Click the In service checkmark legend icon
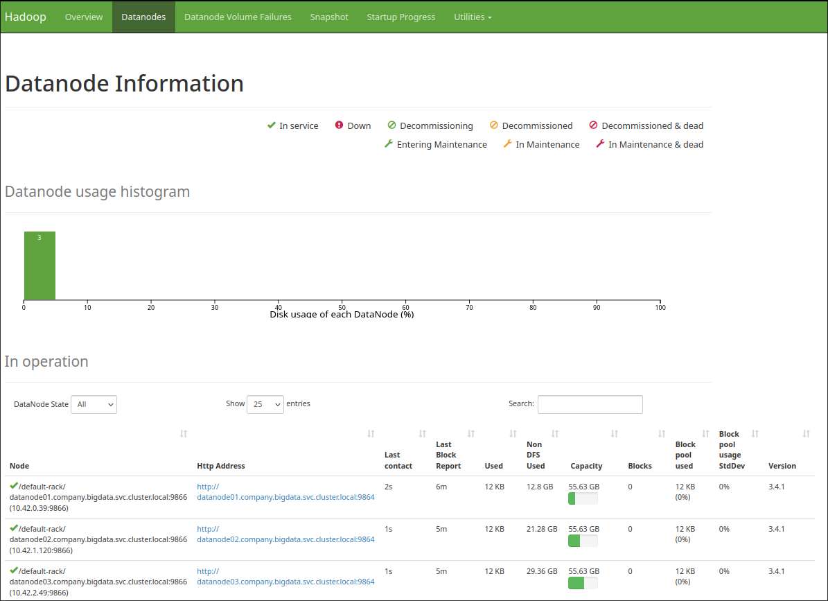 pyautogui.click(x=272, y=125)
